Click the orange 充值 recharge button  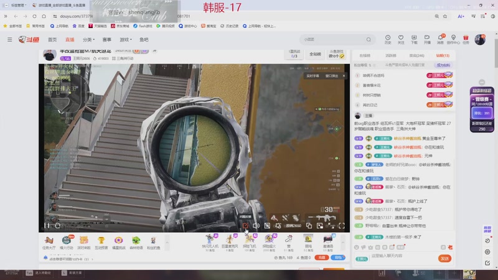[x=321, y=258]
